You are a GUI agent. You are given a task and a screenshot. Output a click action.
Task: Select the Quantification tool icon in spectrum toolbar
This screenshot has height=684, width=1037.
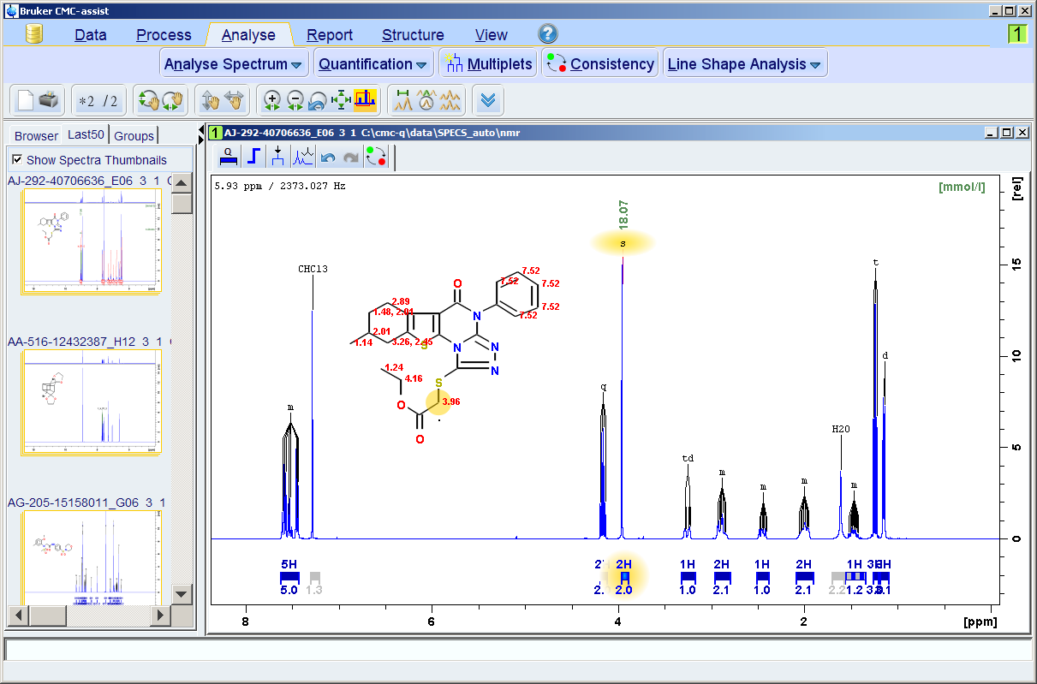[x=229, y=156]
